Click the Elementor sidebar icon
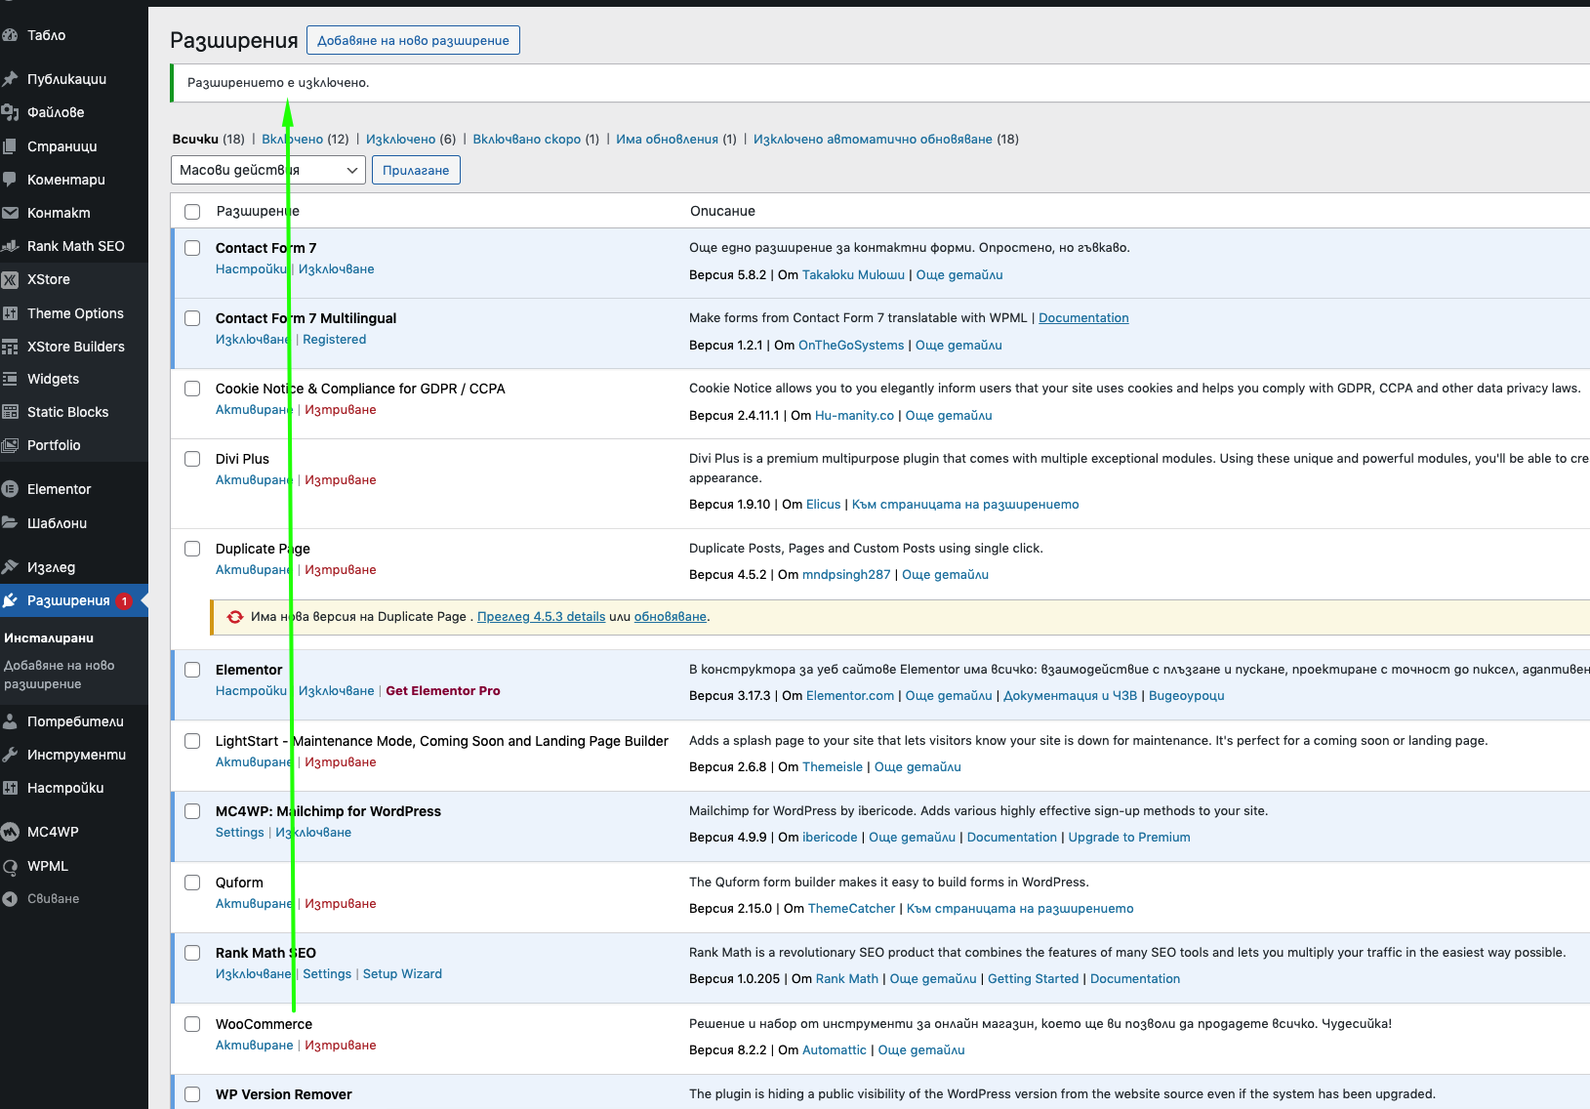 (x=10, y=489)
